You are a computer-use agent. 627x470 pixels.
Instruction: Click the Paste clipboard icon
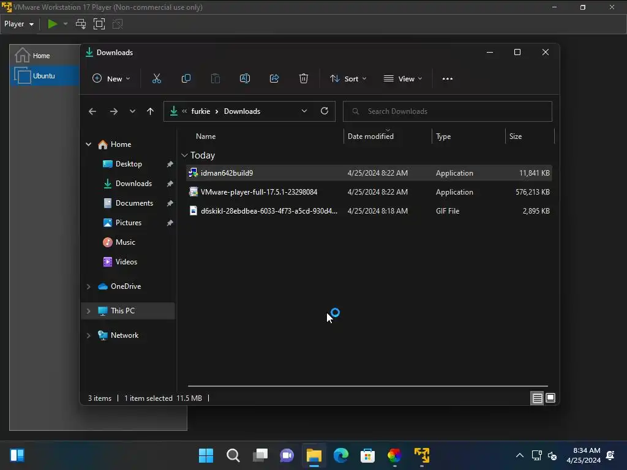pos(215,79)
